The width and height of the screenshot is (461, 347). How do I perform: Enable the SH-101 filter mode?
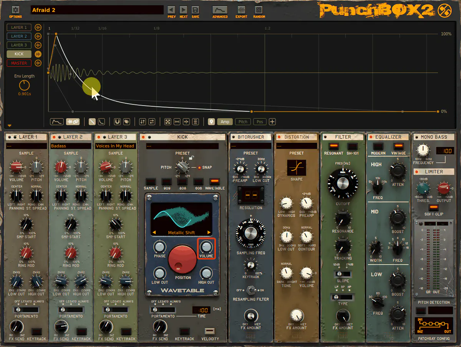pyautogui.click(x=352, y=146)
